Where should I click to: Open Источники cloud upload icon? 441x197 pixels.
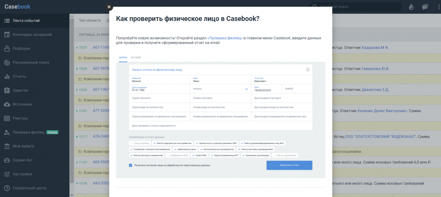(x=7, y=104)
